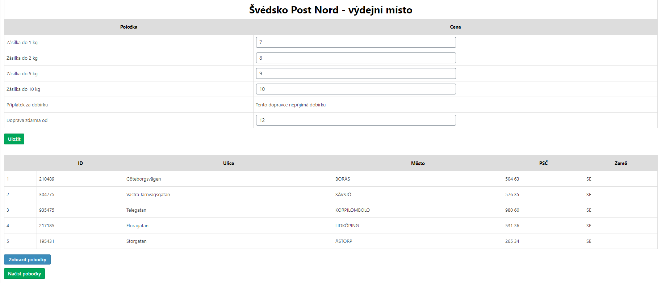
Task: Focus the Zásilka do 10 kg price field
Action: (x=356, y=89)
